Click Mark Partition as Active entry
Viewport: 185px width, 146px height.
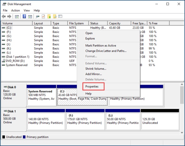(x=101, y=45)
